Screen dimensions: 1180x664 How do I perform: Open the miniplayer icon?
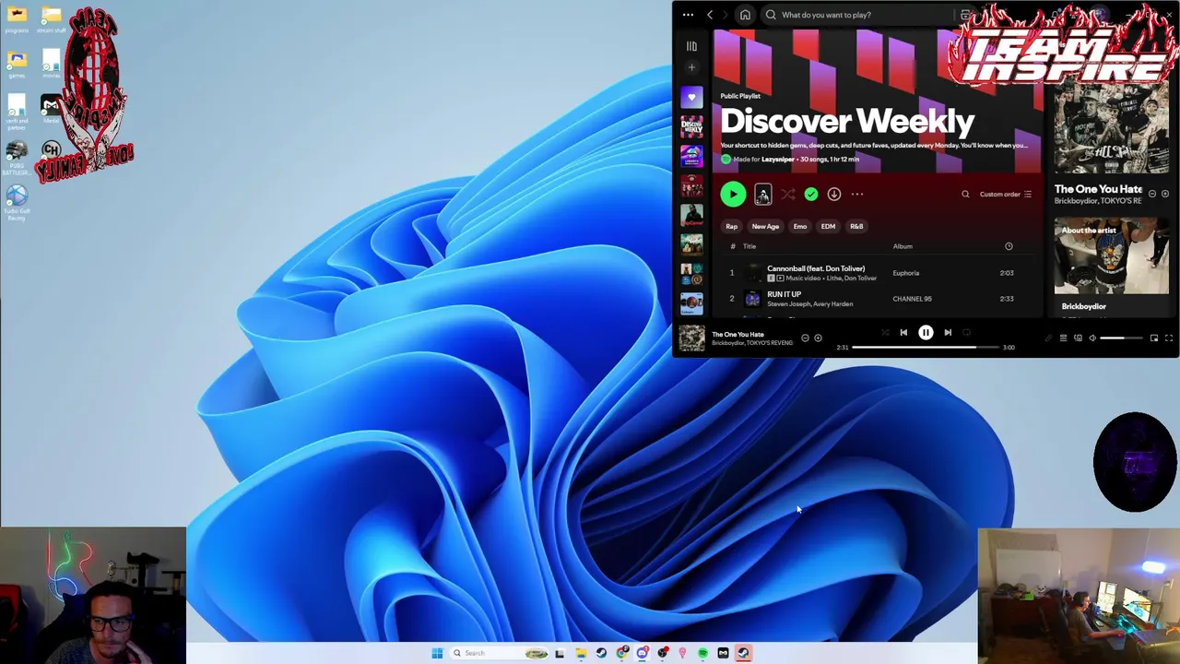1154,338
